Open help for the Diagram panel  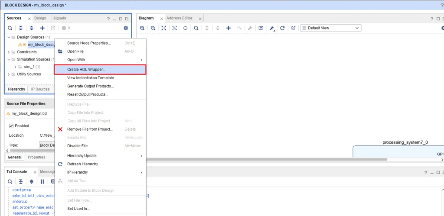tap(432, 19)
